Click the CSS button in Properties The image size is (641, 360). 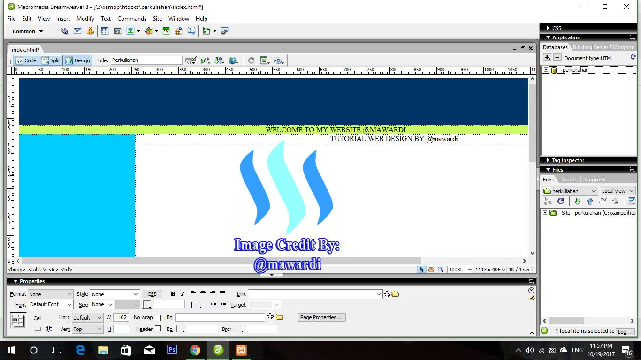click(x=152, y=294)
